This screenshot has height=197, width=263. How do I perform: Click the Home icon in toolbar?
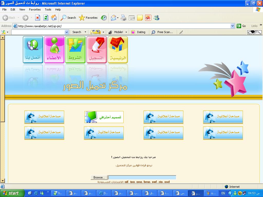tap(54, 18)
